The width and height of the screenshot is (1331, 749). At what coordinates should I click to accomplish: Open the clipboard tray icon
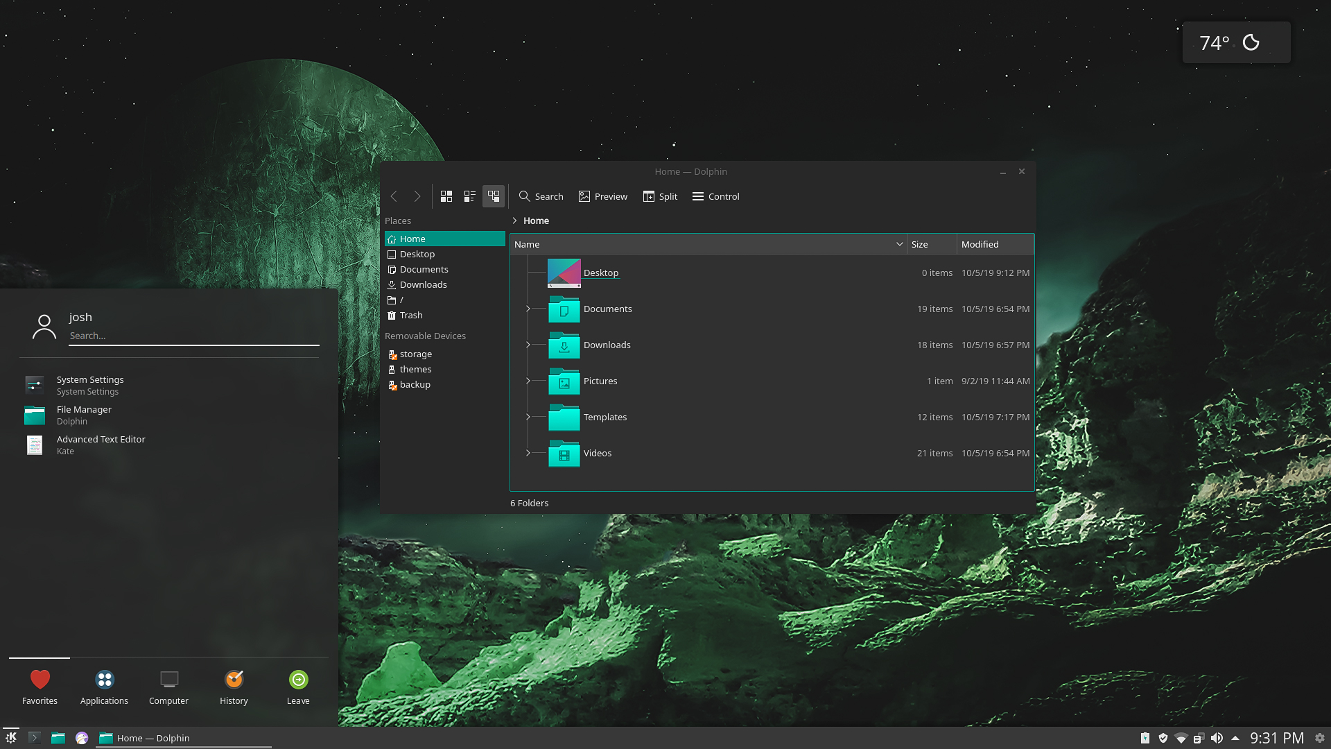click(1199, 739)
